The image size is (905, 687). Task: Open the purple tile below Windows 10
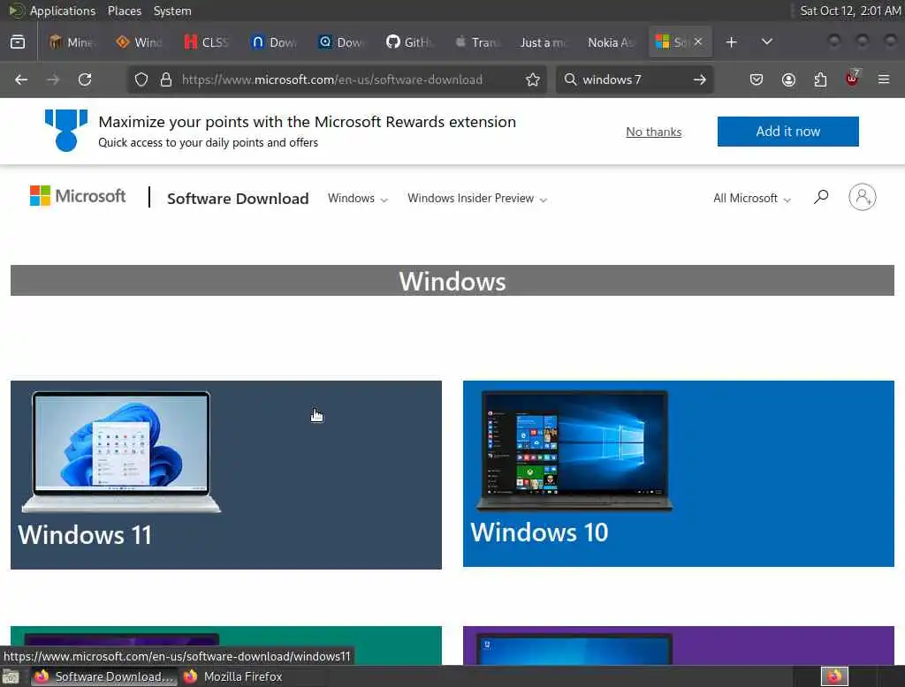point(679,645)
